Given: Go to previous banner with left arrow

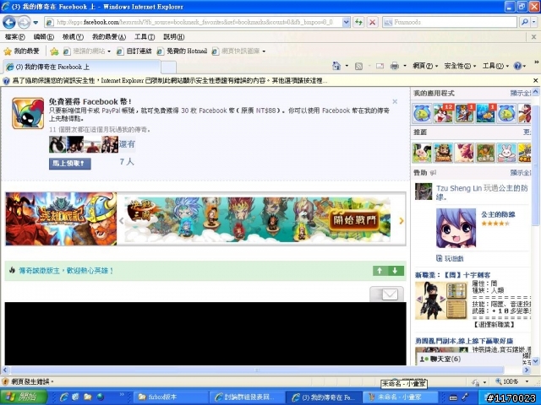Looking at the screenshot, I should [121, 221].
